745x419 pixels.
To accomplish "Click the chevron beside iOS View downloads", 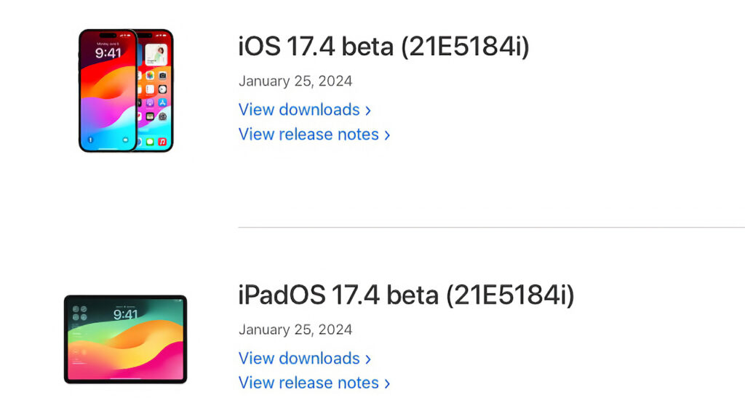I will [x=368, y=110].
